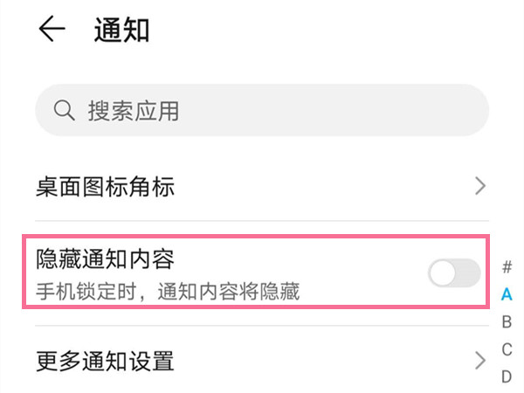This screenshot has height=393, width=524.
Task: Select letter A in the index
Action: pos(507,294)
